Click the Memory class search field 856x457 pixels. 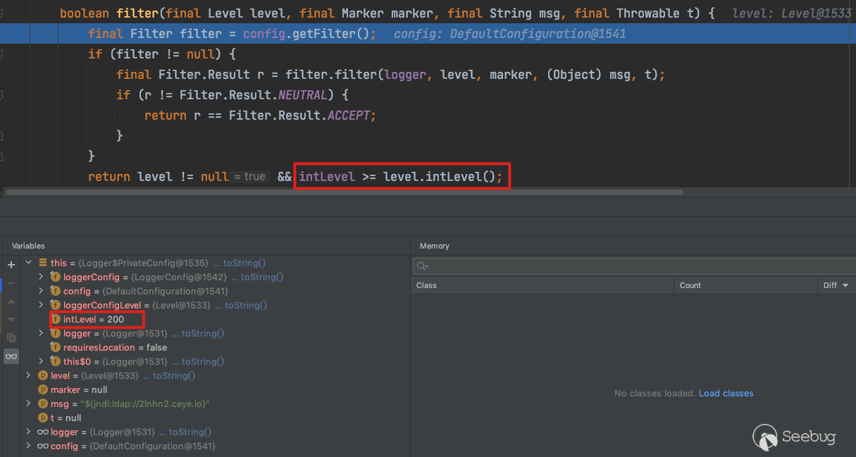[634, 266]
